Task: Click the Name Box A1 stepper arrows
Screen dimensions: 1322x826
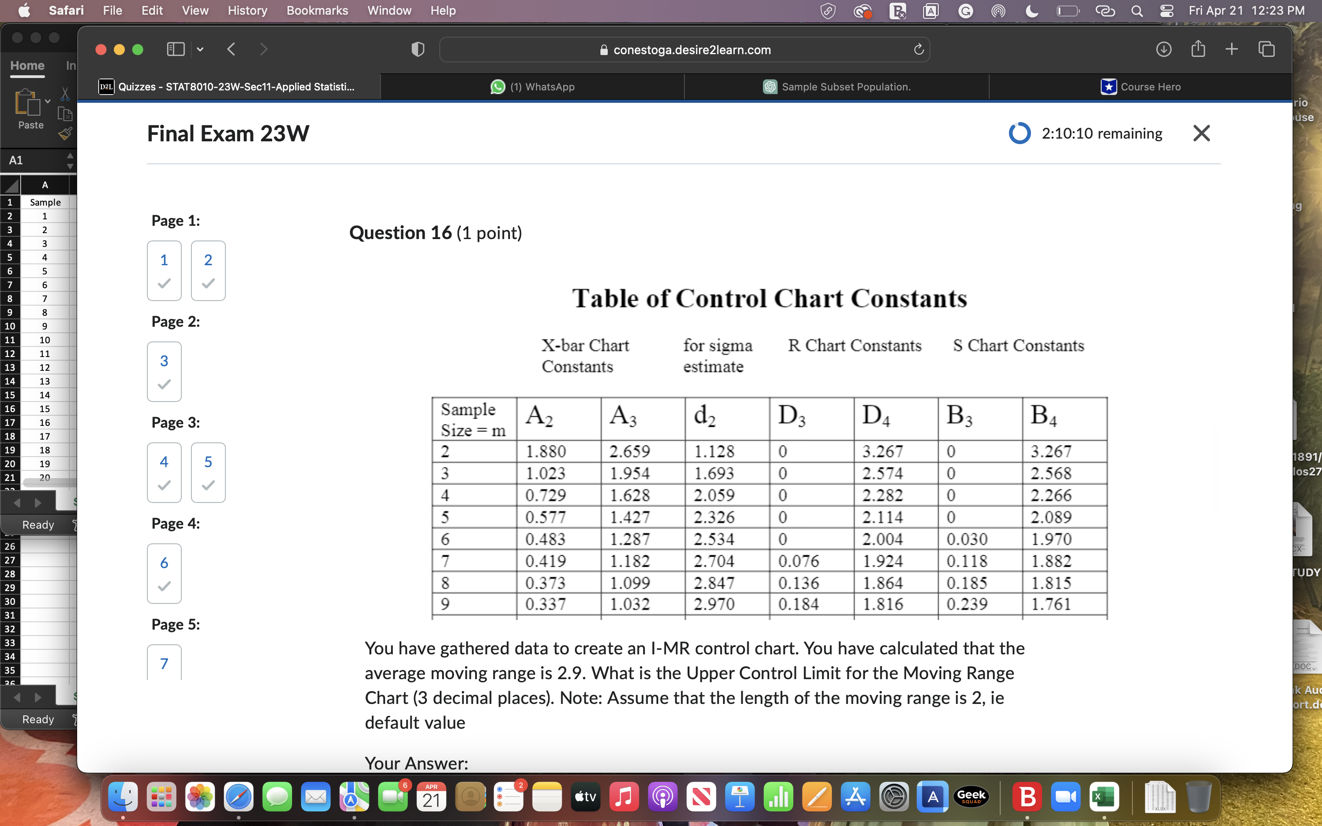Action: coord(70,161)
